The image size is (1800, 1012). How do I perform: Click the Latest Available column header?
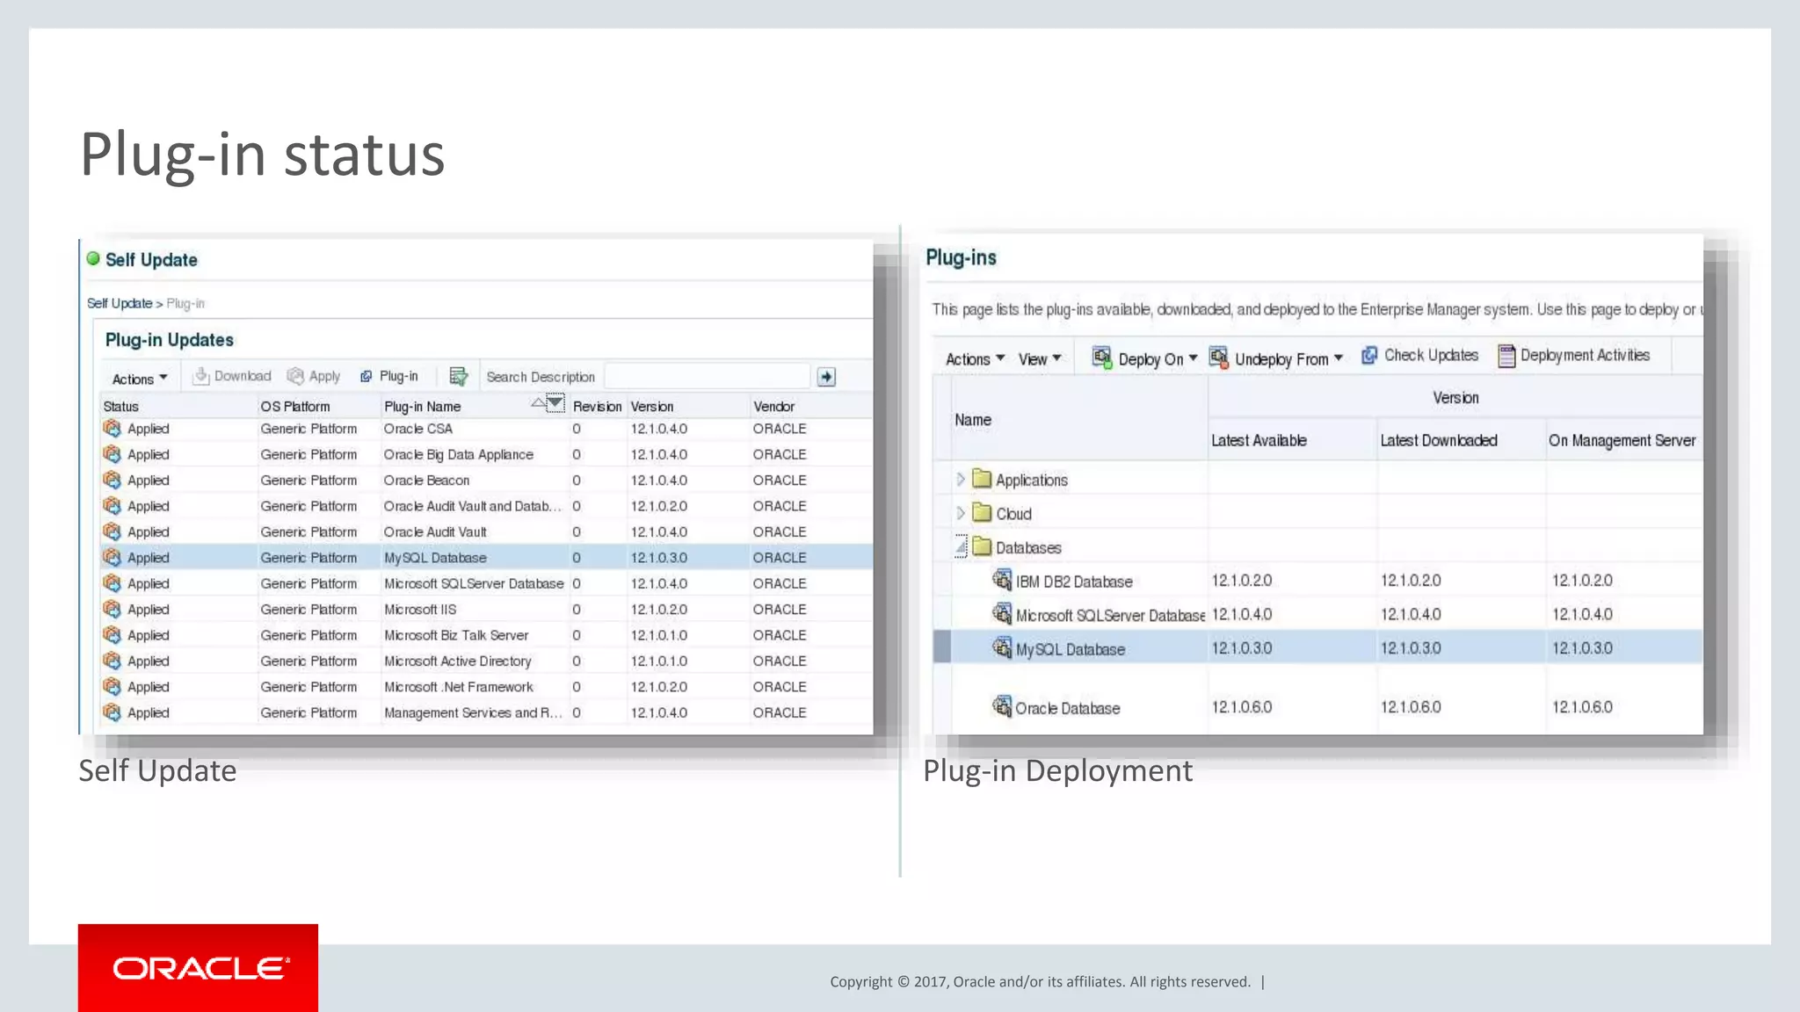(1259, 440)
